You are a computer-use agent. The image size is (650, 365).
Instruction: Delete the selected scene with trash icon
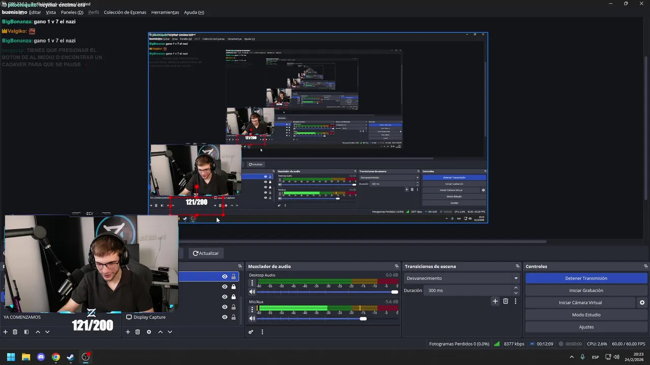pos(15,332)
